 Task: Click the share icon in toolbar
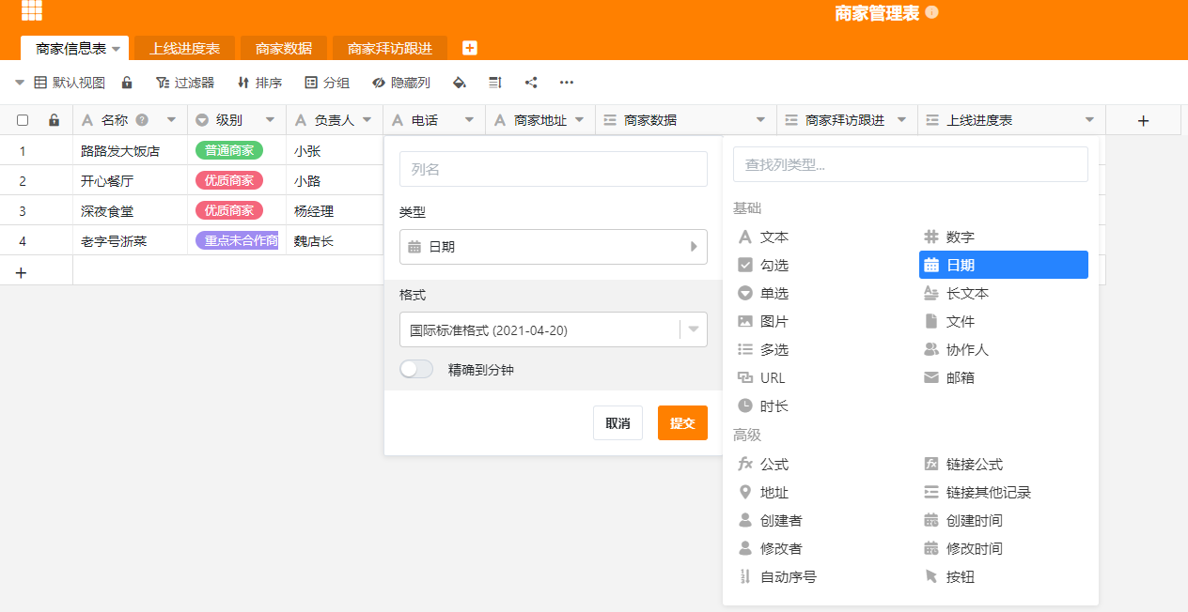(531, 83)
